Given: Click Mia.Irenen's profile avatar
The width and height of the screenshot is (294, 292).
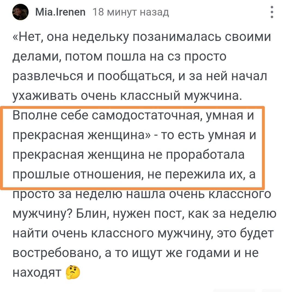Looking at the screenshot, I should (20, 12).
